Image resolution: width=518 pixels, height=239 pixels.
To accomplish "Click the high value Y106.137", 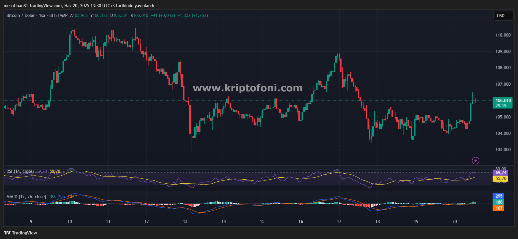I will [x=99, y=15].
